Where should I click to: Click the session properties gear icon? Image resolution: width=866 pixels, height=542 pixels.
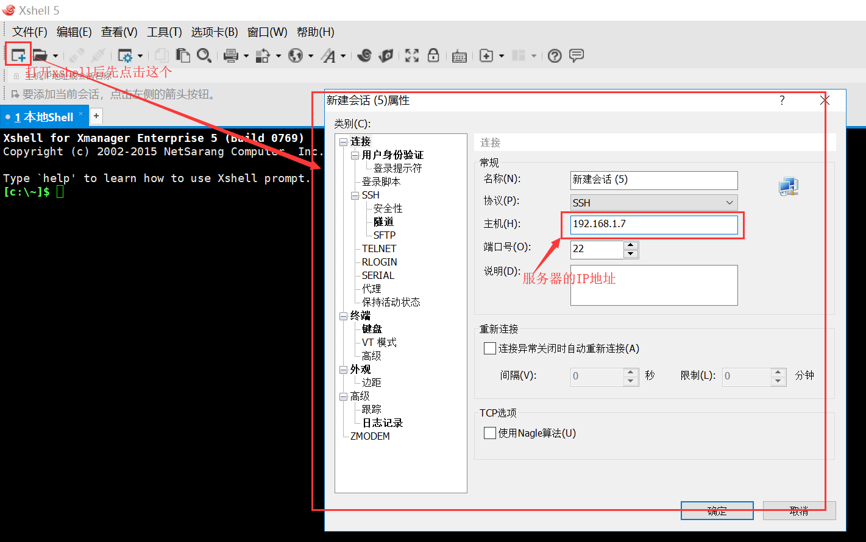pos(125,55)
